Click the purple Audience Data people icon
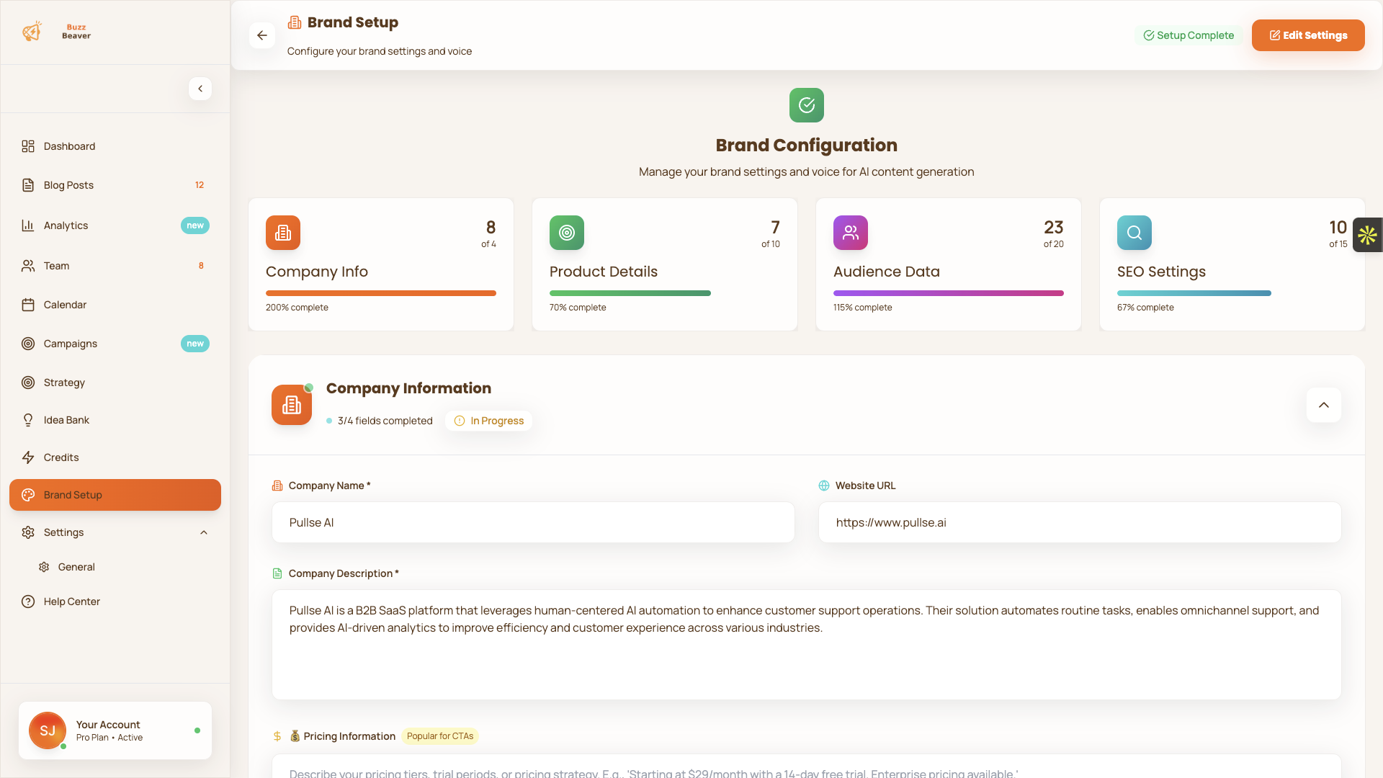The height and width of the screenshot is (778, 1383). tap(850, 233)
